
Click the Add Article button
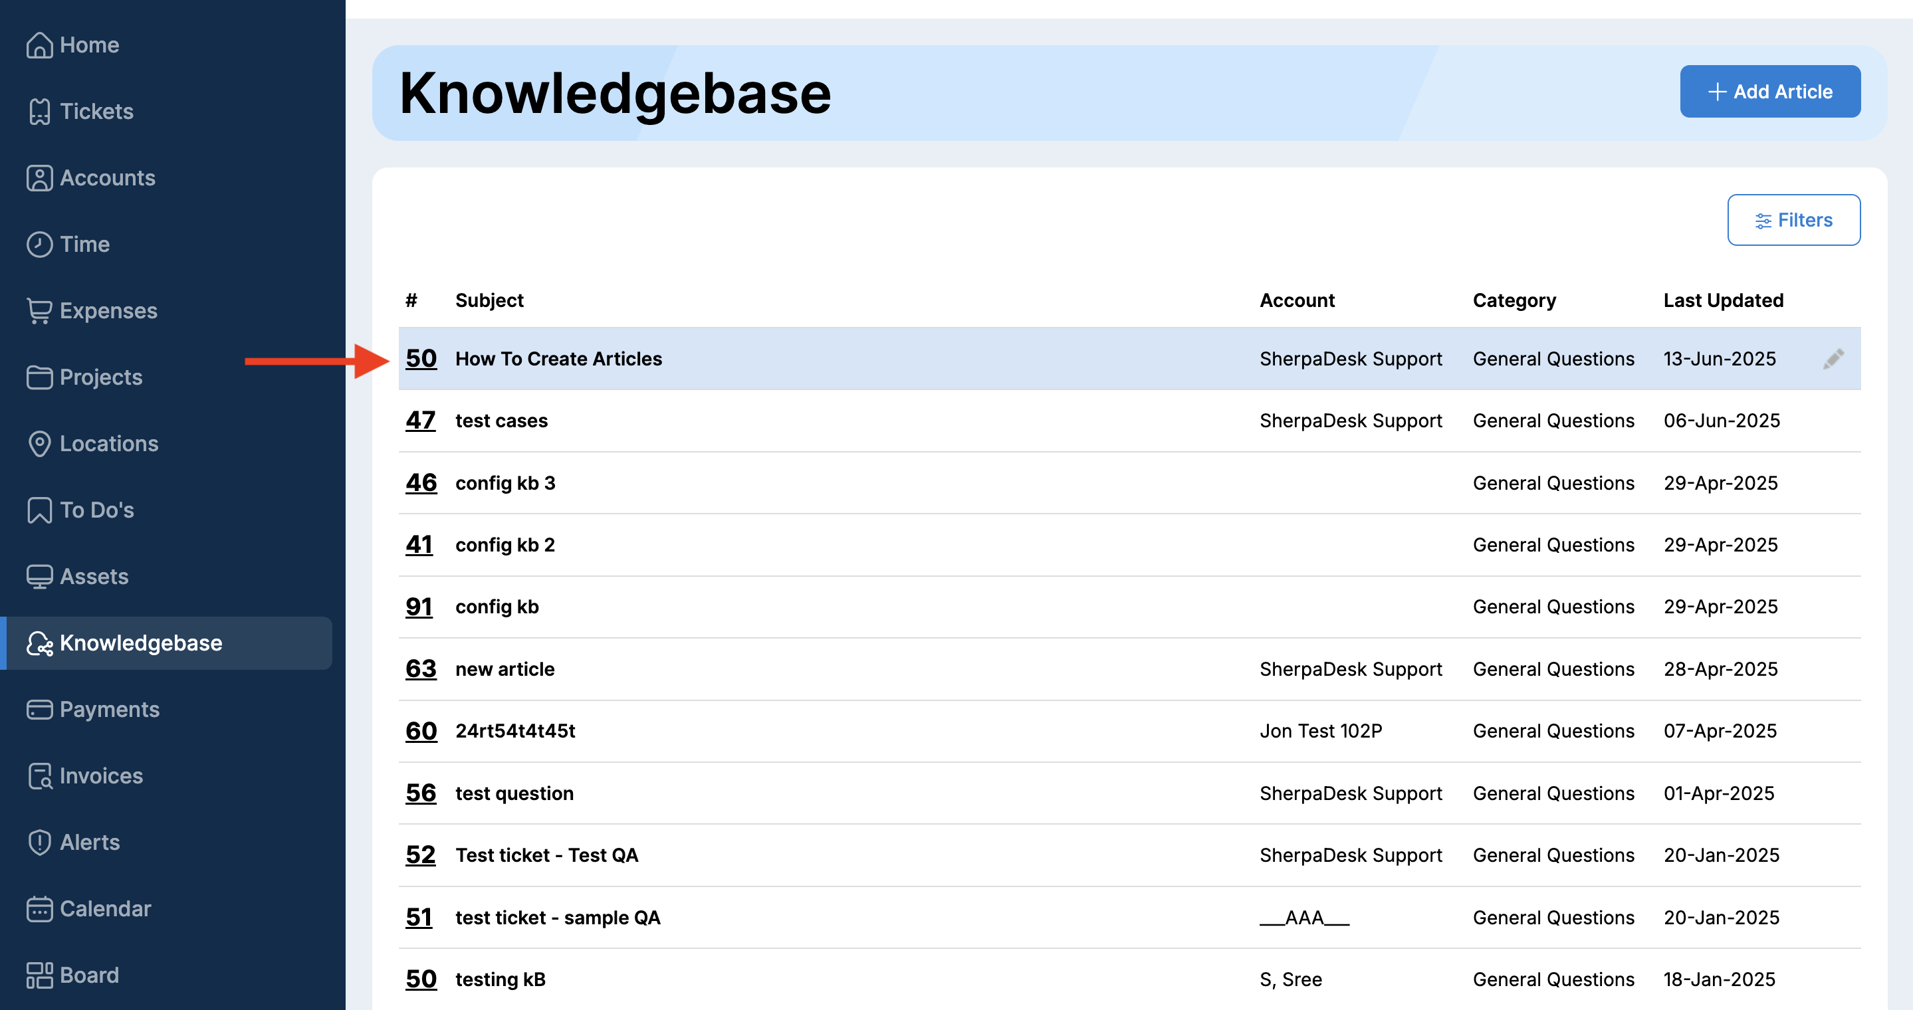[x=1769, y=92]
